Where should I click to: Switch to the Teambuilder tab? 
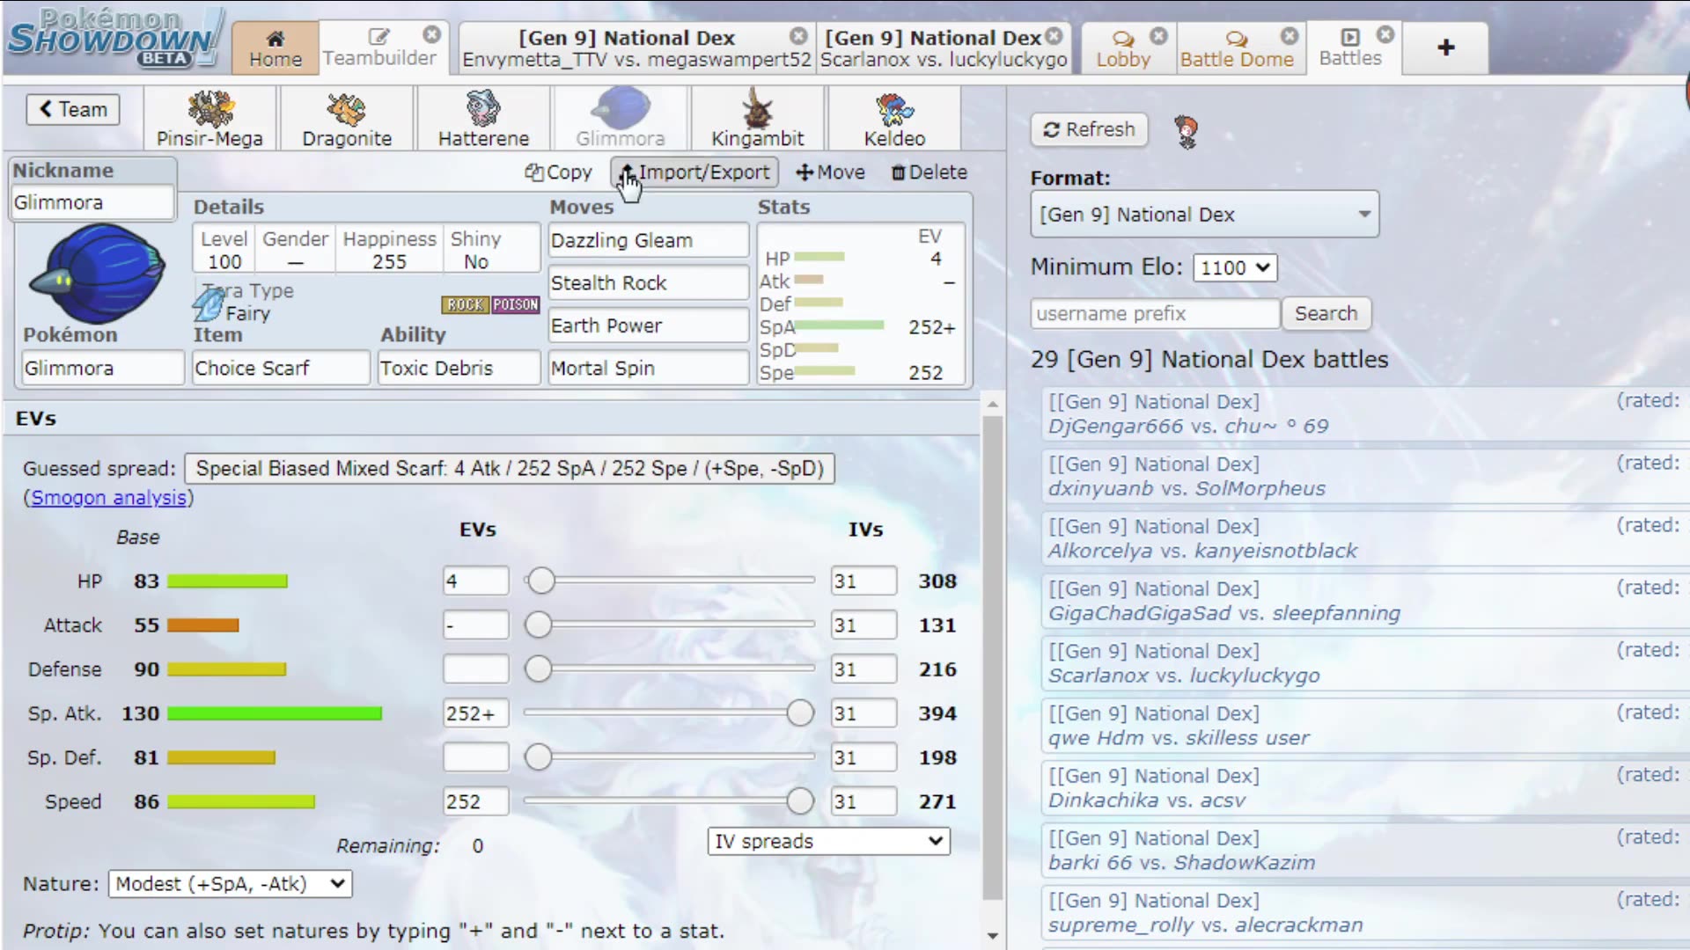[378, 48]
